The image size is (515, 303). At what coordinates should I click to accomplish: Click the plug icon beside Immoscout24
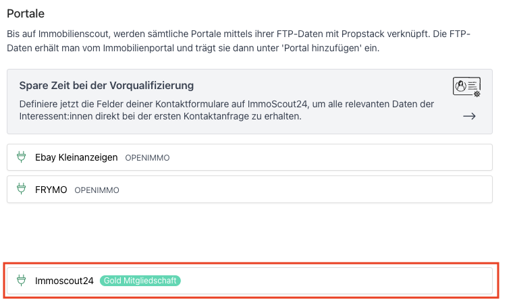pos(21,281)
